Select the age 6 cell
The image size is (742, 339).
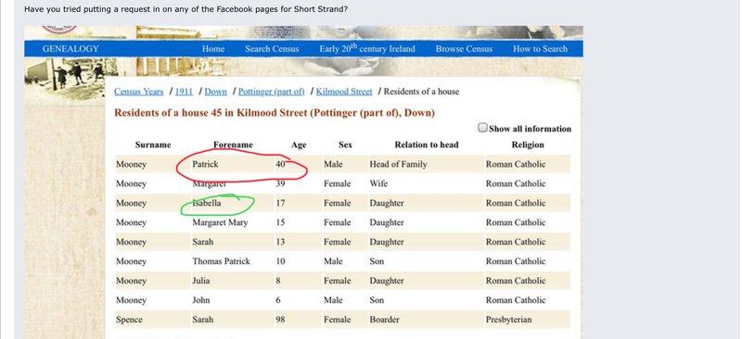click(278, 300)
